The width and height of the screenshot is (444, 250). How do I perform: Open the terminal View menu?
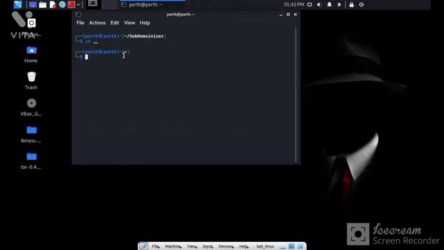click(130, 23)
